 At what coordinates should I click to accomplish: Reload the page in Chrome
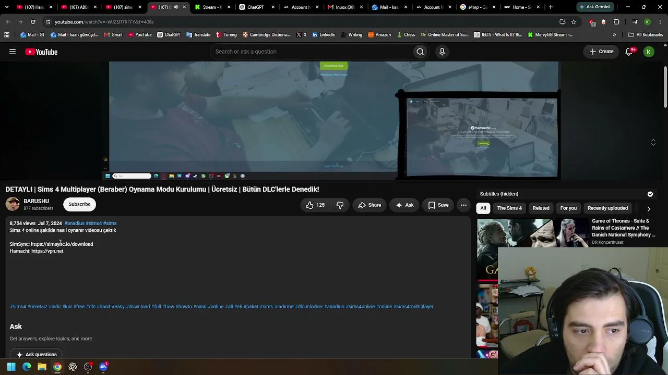tap(33, 22)
